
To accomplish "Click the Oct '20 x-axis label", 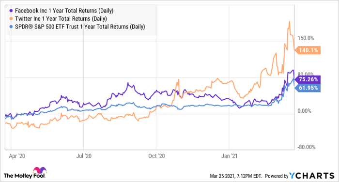I will coord(156,156).
